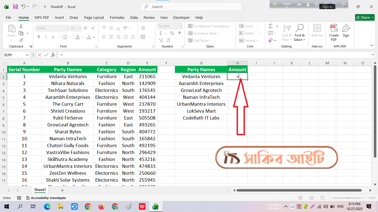This screenshot has height=212, width=378.
Task: Click the Insert Function fx icon
Action: tap(53, 55)
